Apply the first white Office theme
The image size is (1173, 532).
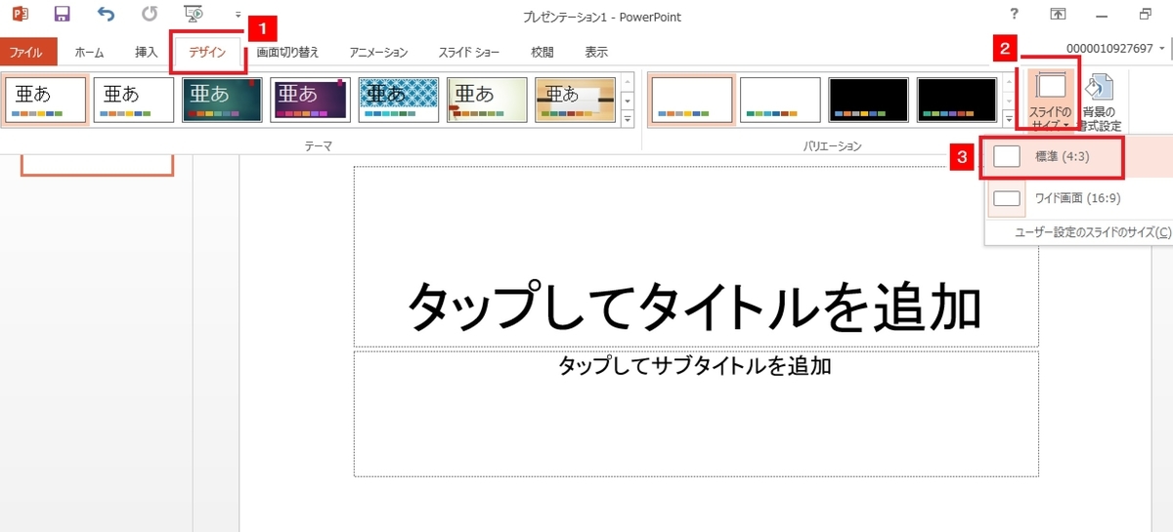[45, 101]
